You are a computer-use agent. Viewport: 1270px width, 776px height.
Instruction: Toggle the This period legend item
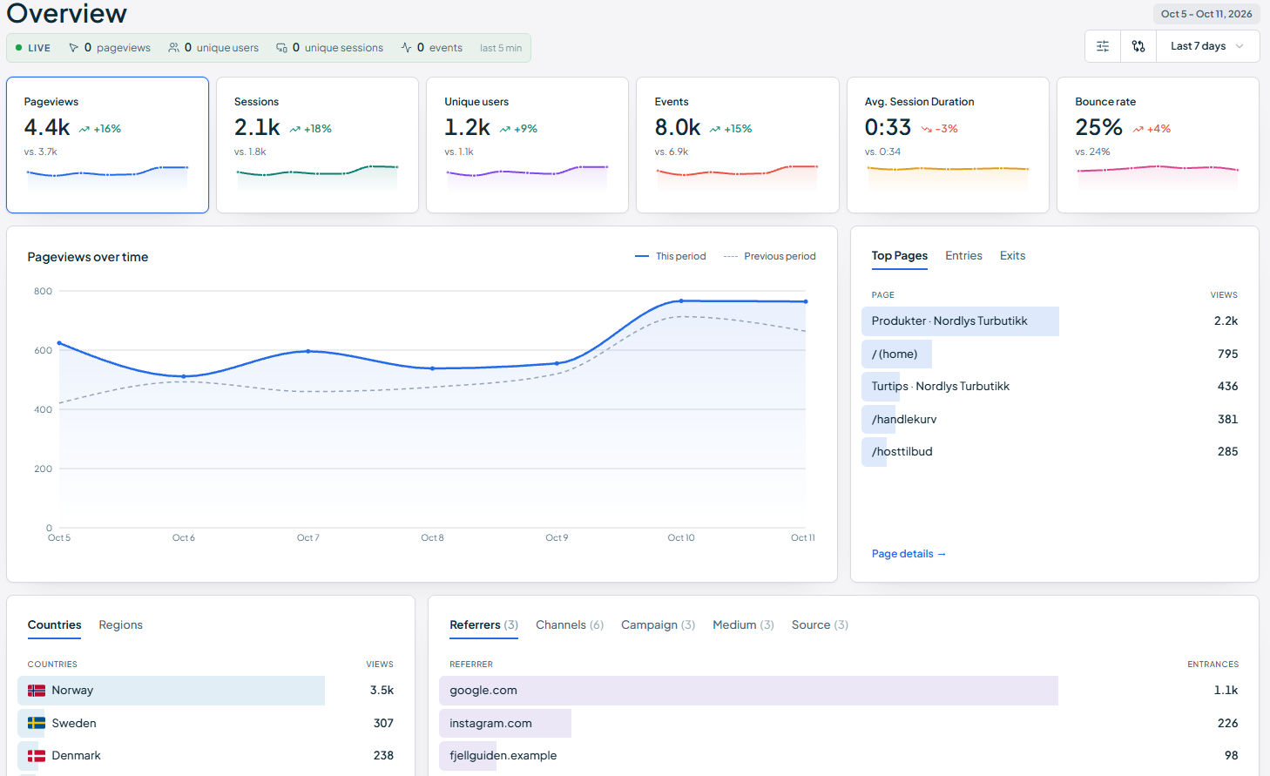[x=670, y=256]
